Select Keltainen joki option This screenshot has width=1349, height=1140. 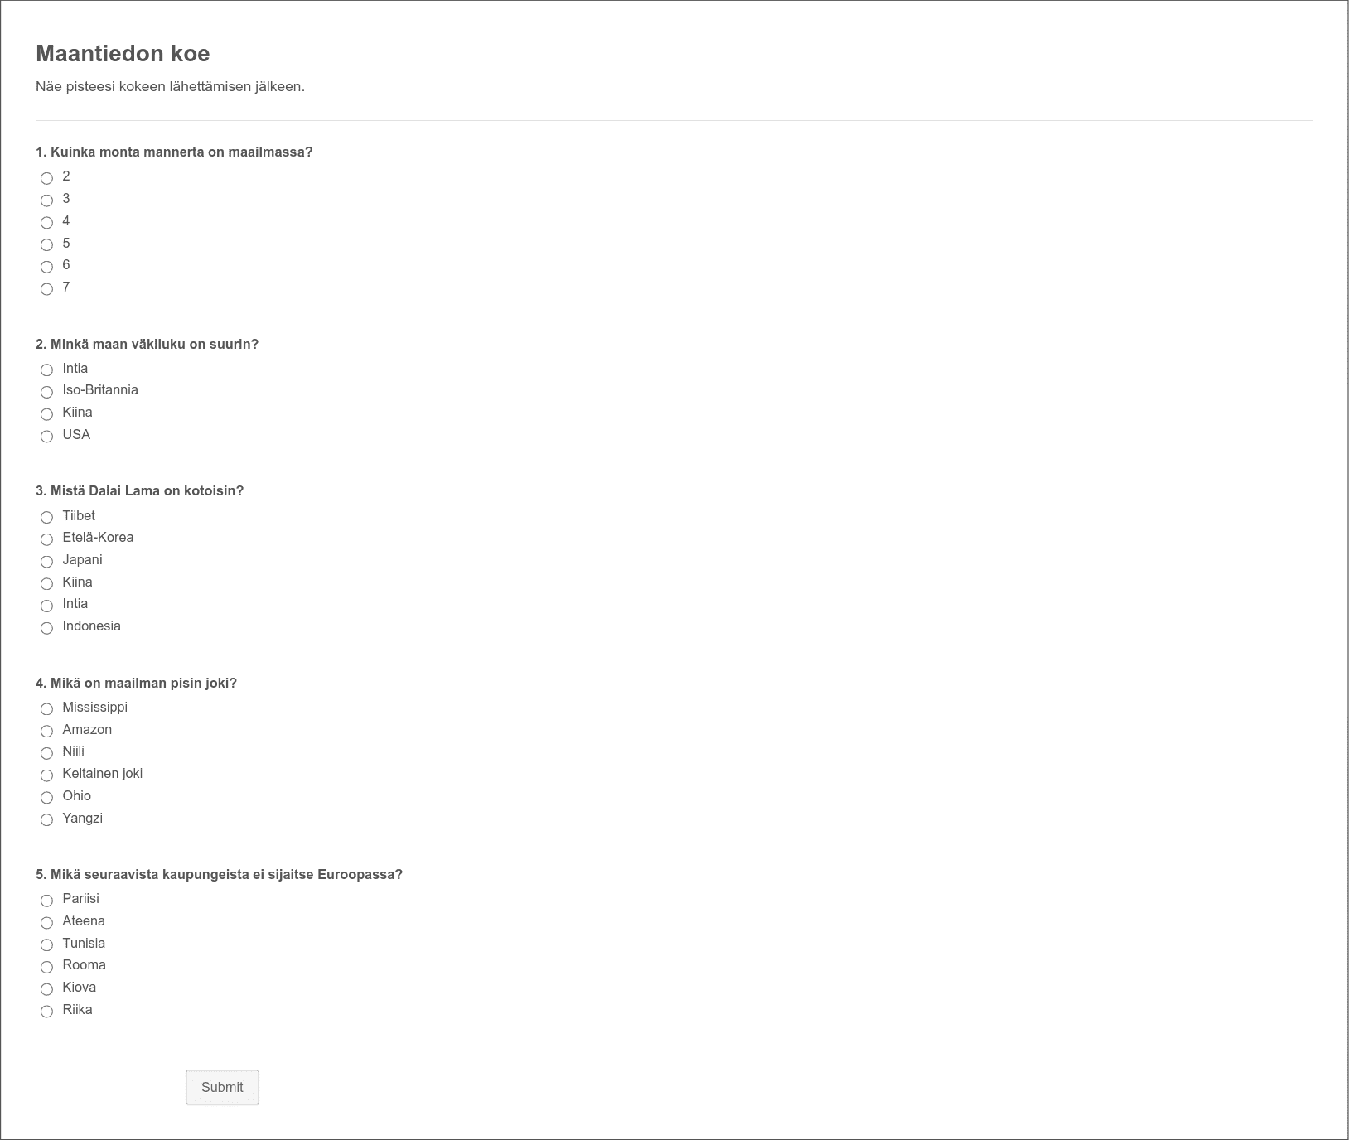pos(46,775)
